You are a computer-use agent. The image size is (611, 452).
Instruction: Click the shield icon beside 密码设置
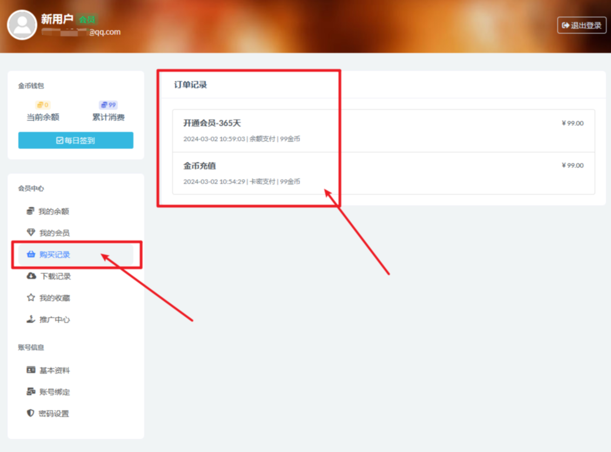point(31,414)
